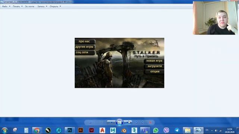Open Autodesk Maya from taskbar
This screenshot has width=239, height=134.
click(113, 130)
